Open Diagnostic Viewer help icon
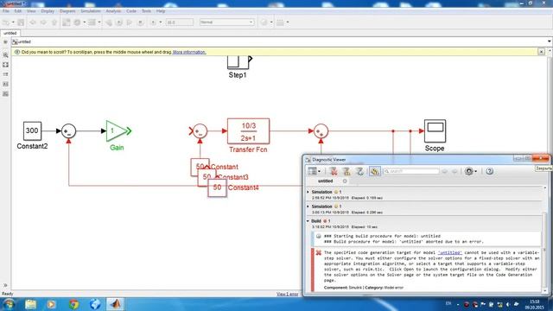553x311 pixels. coord(490,171)
